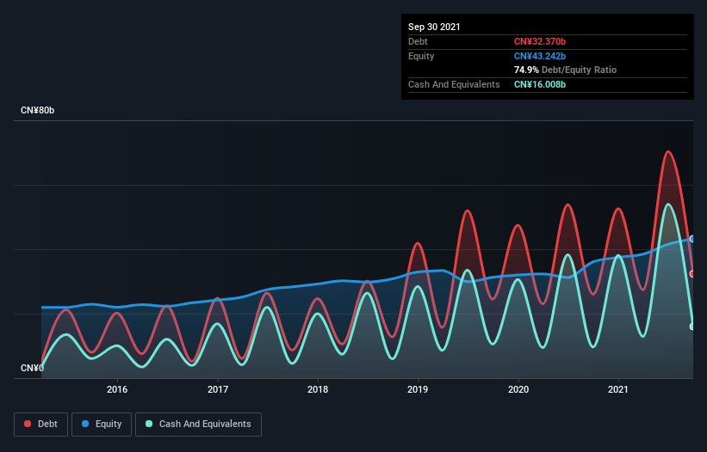
Task: Click the red Debt endpoint marker on chart
Action: tap(692, 273)
